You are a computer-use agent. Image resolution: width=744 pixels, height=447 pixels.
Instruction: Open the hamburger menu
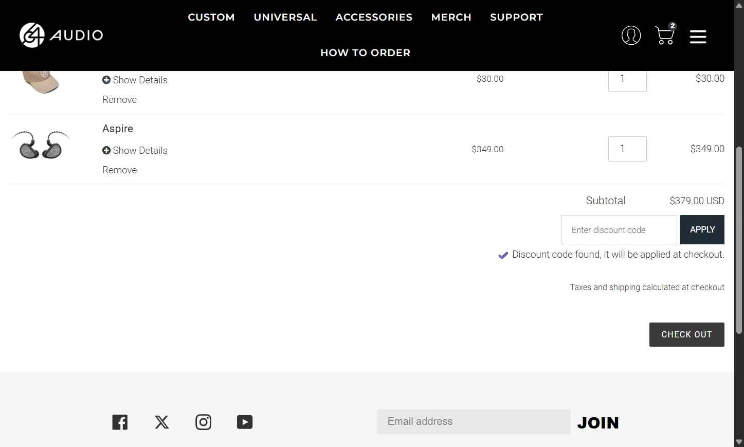tap(698, 37)
